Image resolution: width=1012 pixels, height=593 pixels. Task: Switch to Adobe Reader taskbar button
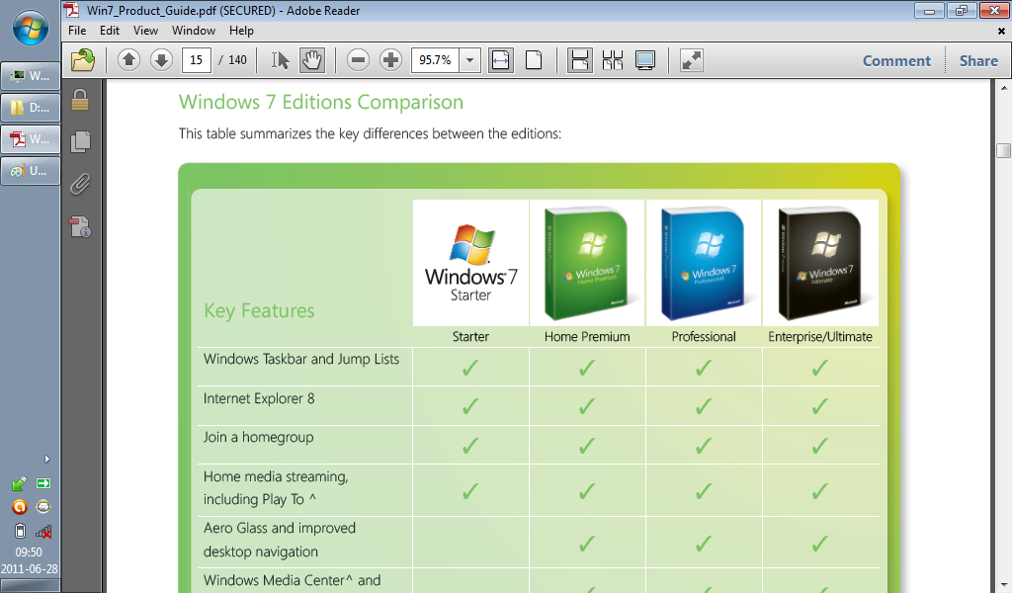click(x=31, y=139)
